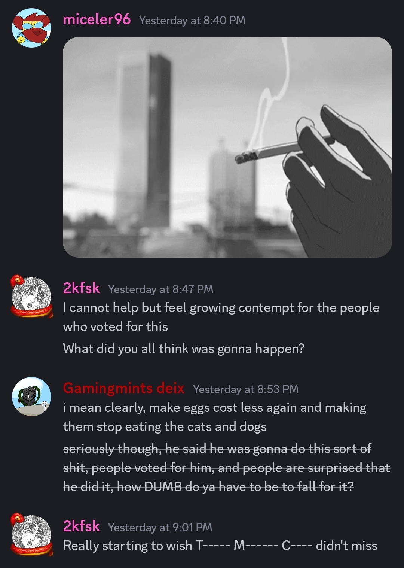The width and height of the screenshot is (404, 568).
Task: Click the 8:53 PM timestamp
Action: tap(246, 389)
